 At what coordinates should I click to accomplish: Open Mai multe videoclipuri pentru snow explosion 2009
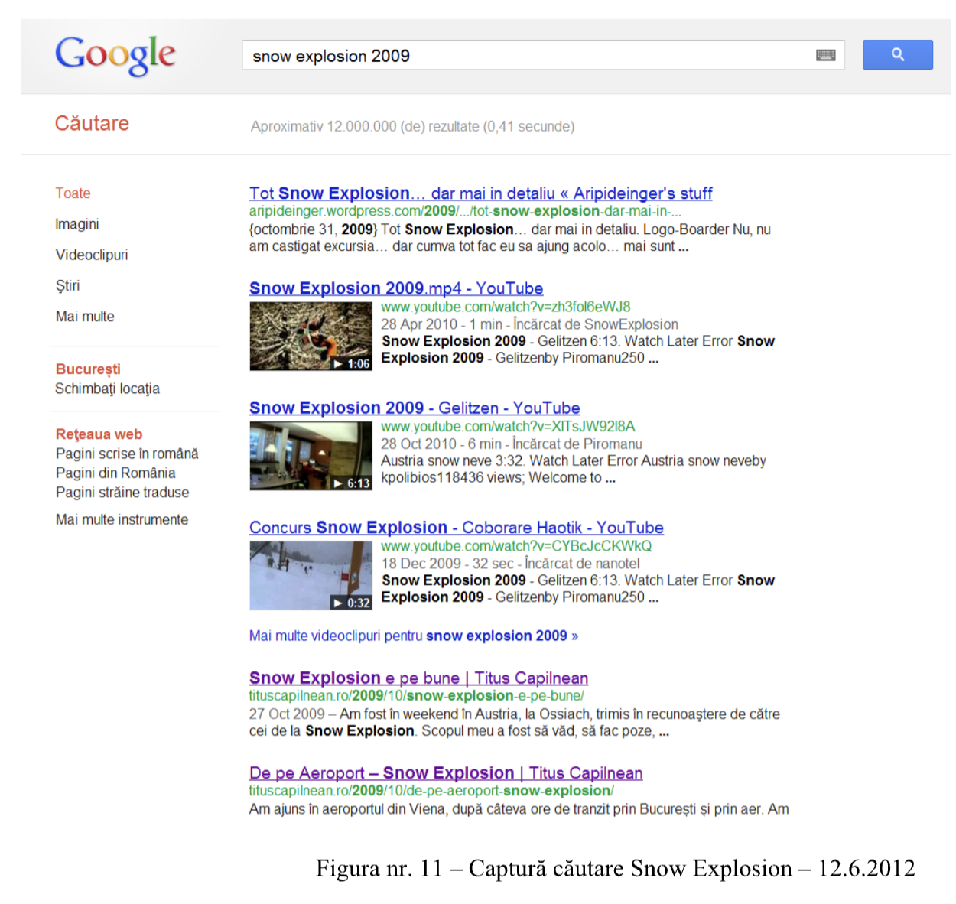pos(414,636)
